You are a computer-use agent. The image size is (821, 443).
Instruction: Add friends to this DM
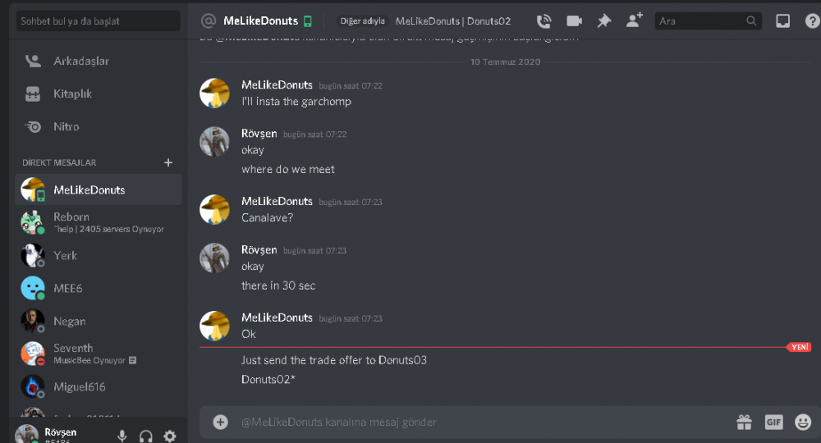click(x=635, y=21)
